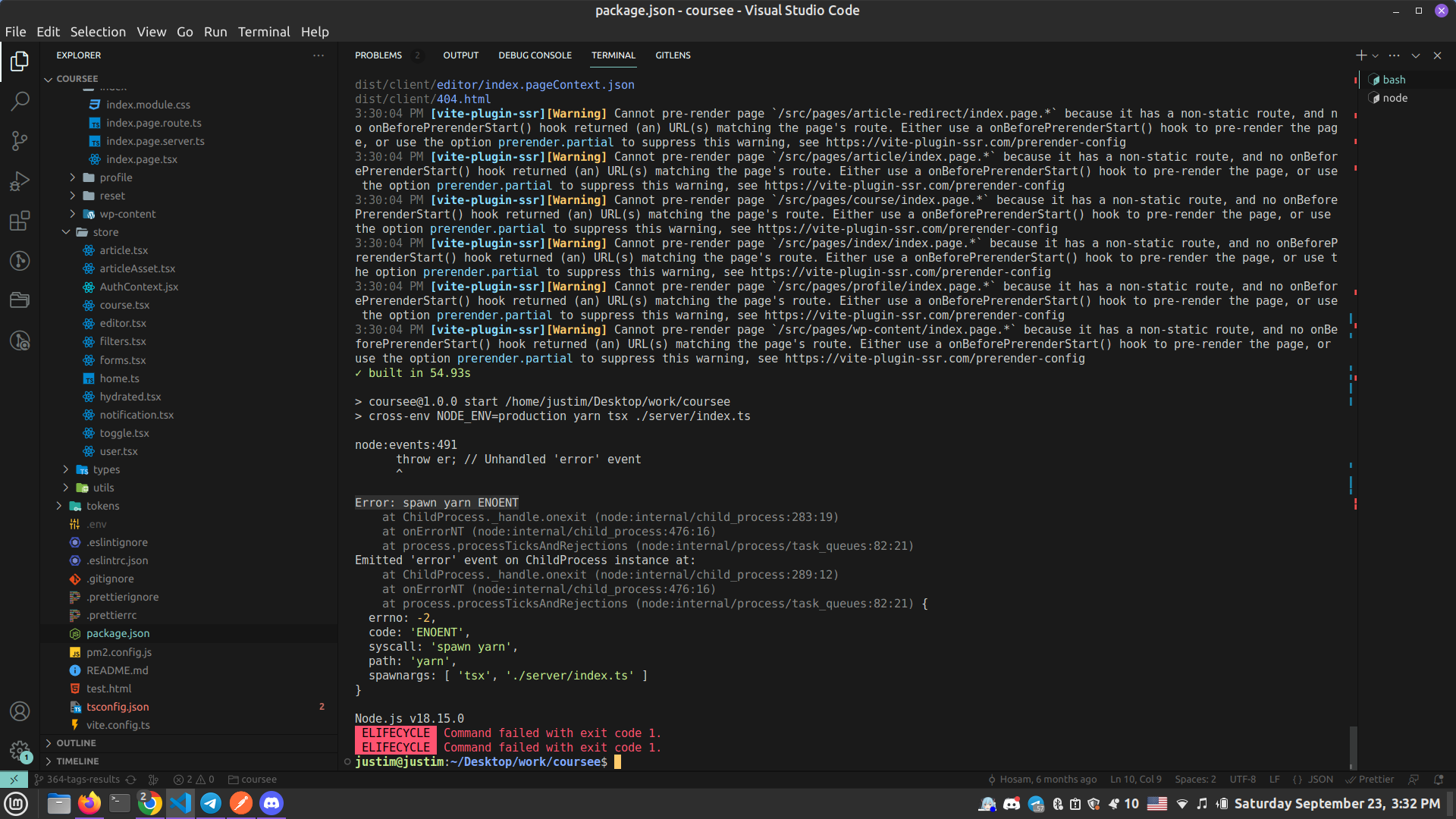Click the Ln 10, Col 9 cursor position
1456x819 pixels.
coord(1135,780)
